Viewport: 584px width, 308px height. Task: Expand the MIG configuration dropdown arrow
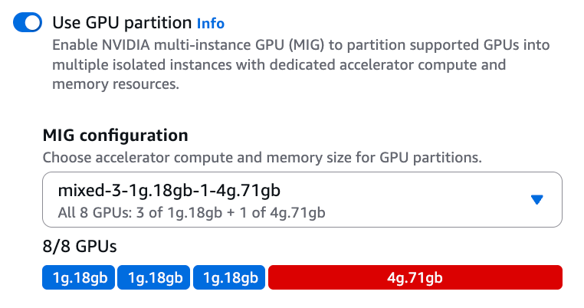click(537, 199)
